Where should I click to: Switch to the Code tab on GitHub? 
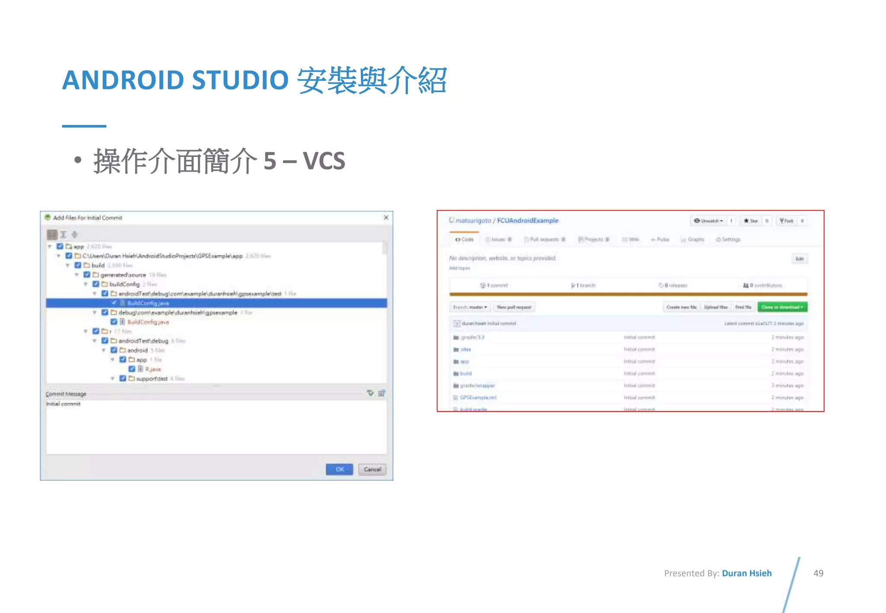click(x=464, y=239)
